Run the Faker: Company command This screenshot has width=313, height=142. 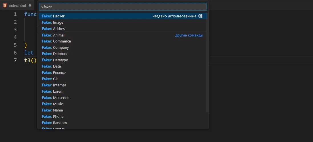123,47
